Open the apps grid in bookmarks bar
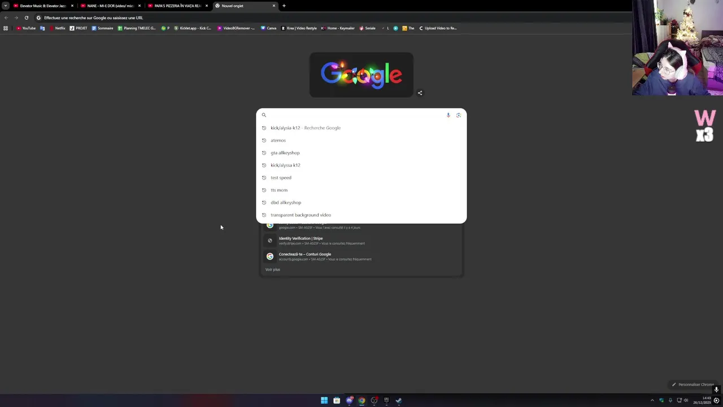This screenshot has width=723, height=407. click(6, 28)
